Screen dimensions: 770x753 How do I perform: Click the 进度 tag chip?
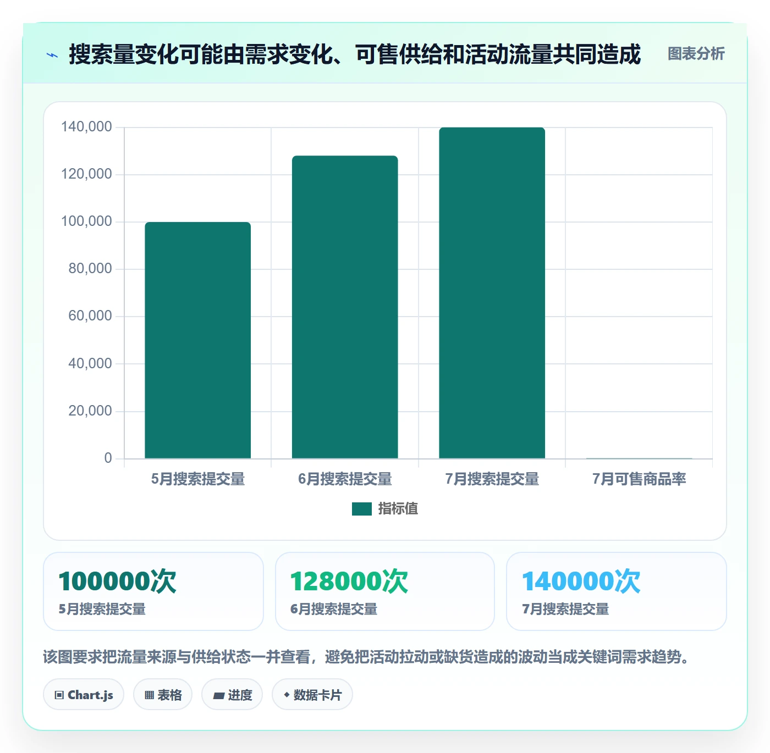click(x=232, y=695)
